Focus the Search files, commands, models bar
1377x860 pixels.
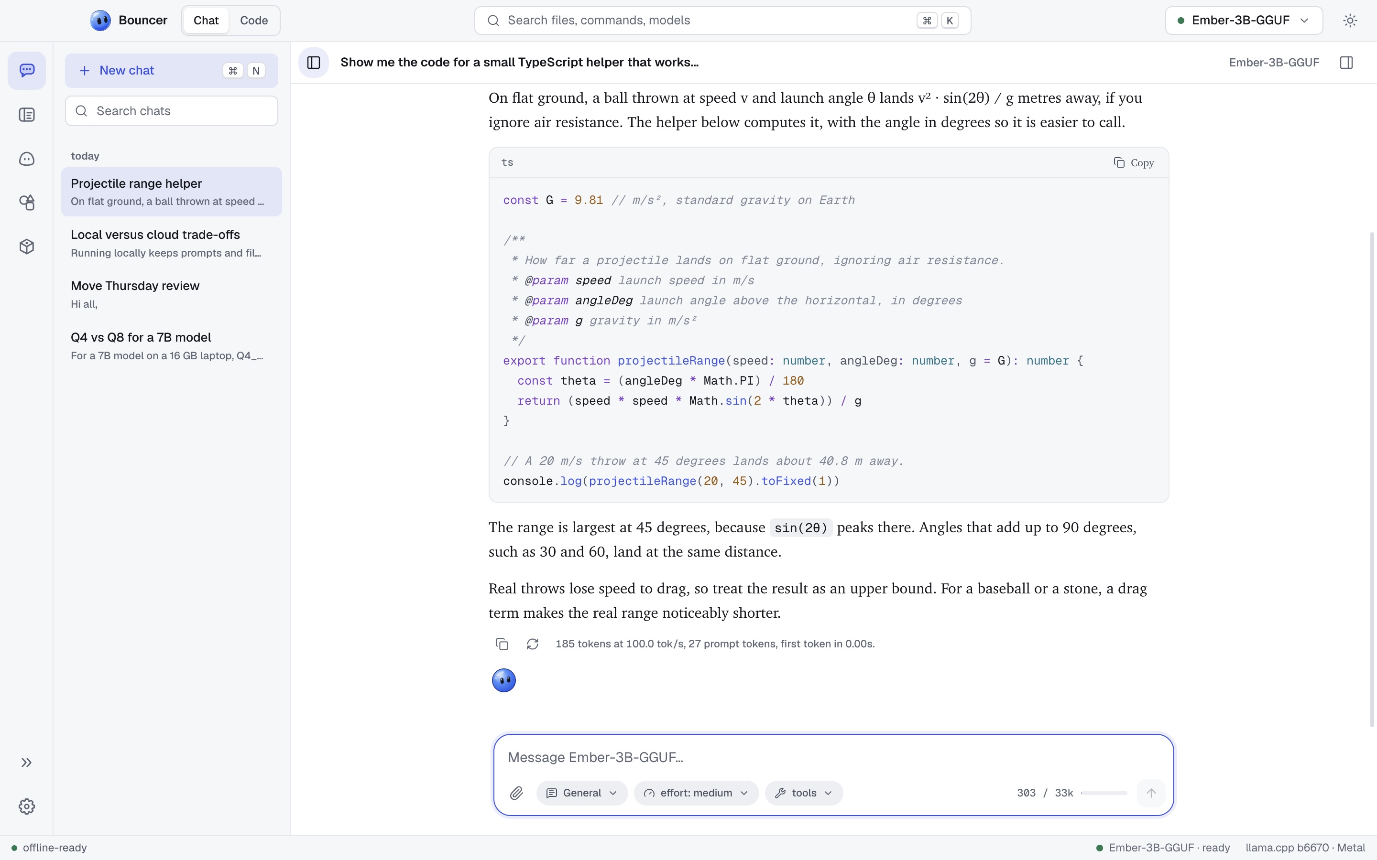pyautogui.click(x=722, y=21)
